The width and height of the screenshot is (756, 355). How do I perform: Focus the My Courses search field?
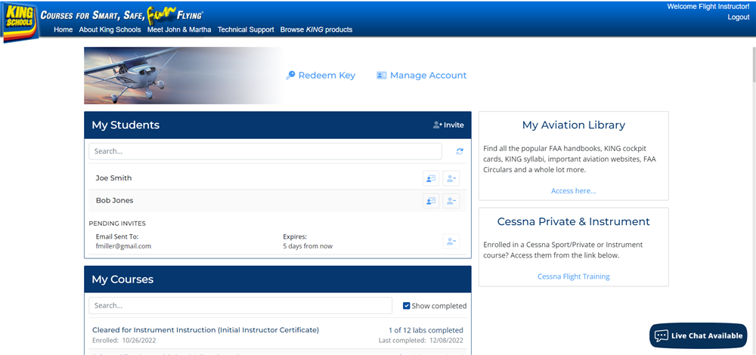tap(240, 306)
